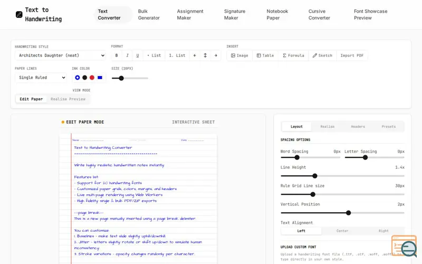422x264 pixels.
Task: Set text alignment to Center
Action: pos(342,231)
